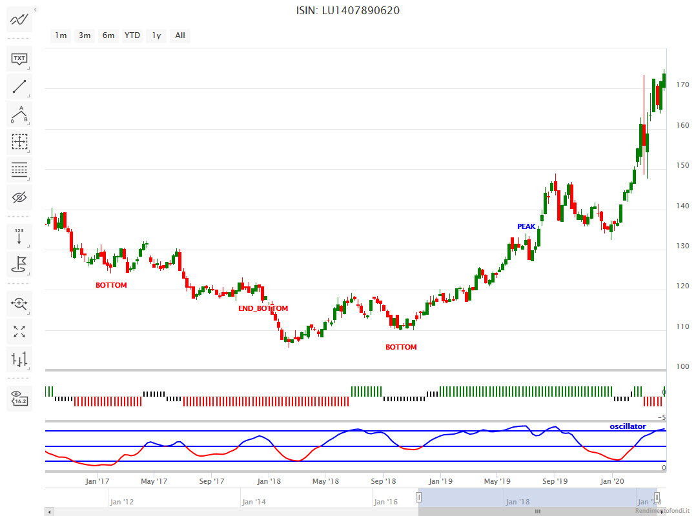Screen dimensions: 696x516
Task: Choose the ABC pattern drawing tool
Action: pos(19,114)
